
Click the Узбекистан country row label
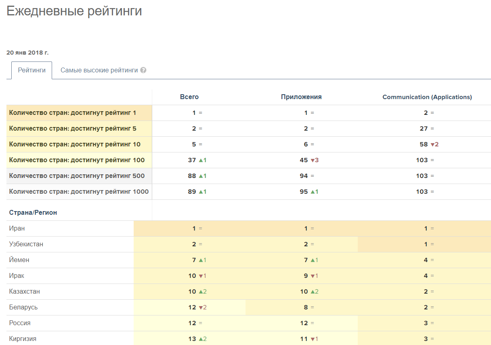click(x=26, y=244)
